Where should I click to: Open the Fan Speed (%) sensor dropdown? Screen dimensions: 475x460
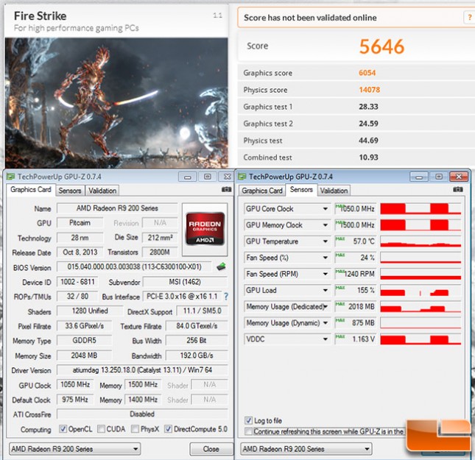pos(325,258)
